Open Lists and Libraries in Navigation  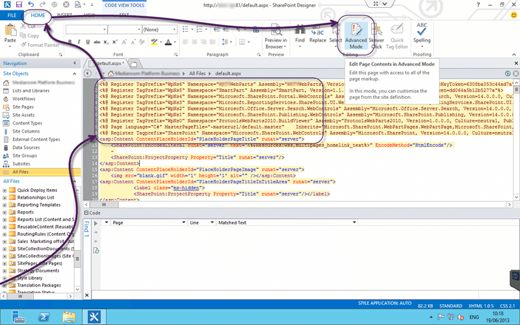pos(31,90)
